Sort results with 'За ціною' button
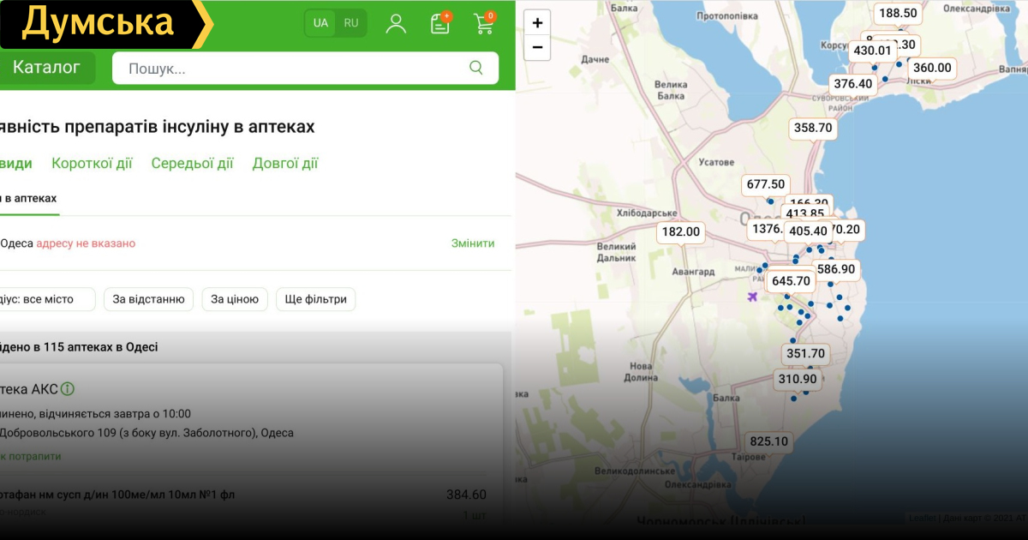Image resolution: width=1028 pixels, height=540 pixels. click(235, 299)
